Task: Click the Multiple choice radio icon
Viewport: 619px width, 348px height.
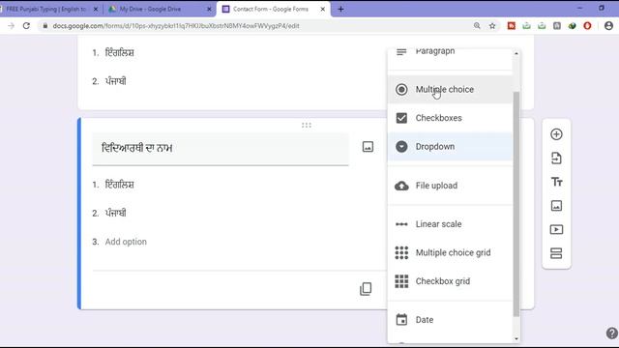Action: pos(401,90)
